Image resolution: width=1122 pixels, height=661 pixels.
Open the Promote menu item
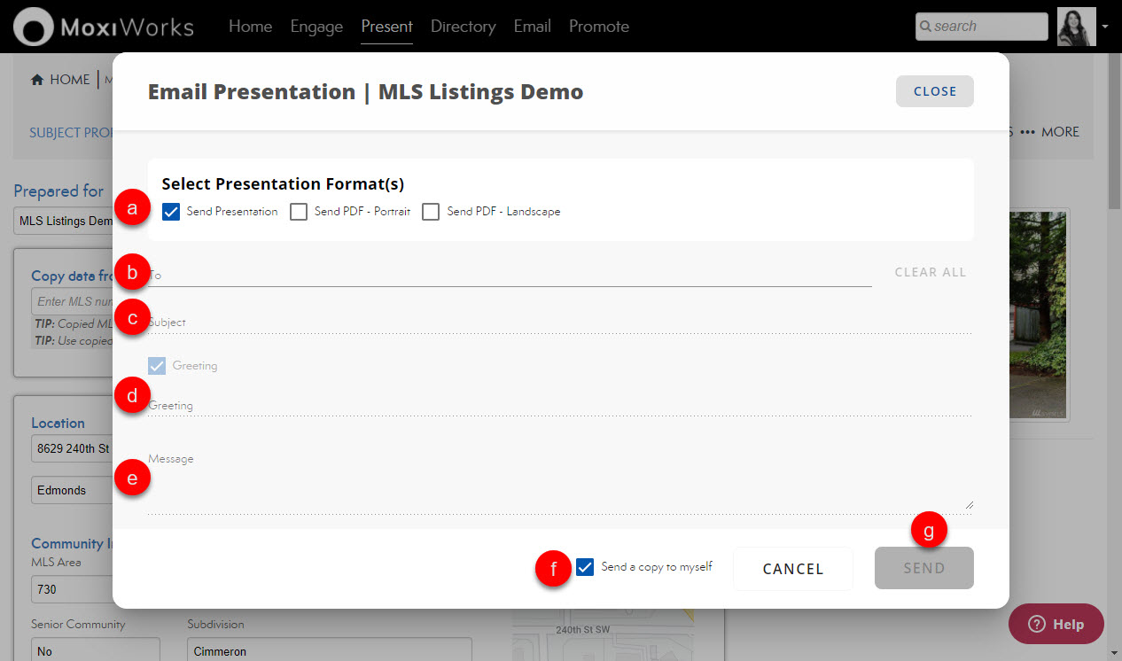tap(599, 27)
